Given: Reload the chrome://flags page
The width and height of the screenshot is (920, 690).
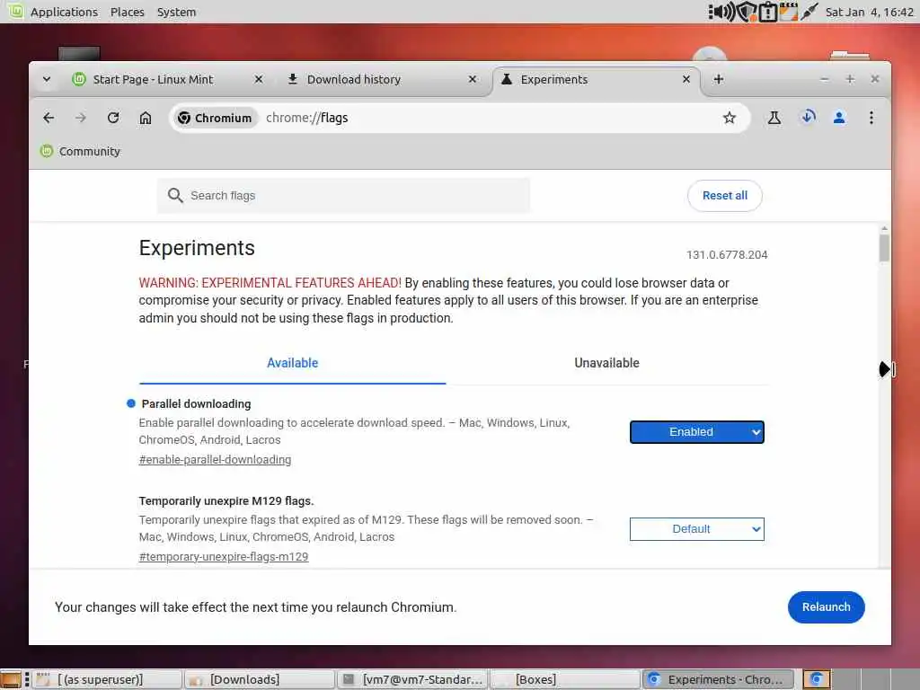Looking at the screenshot, I should 113,118.
